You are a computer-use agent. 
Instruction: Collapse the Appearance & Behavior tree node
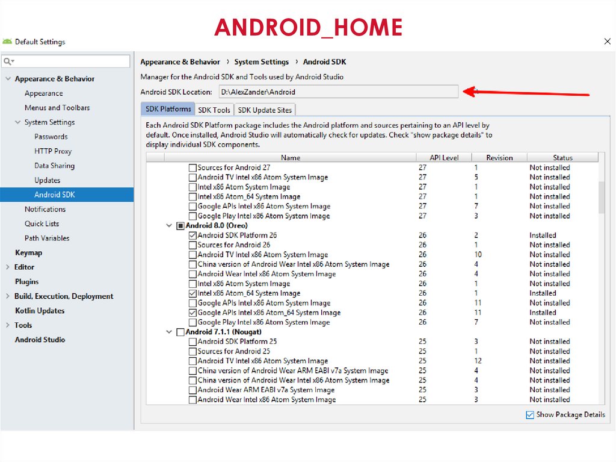coord(8,79)
